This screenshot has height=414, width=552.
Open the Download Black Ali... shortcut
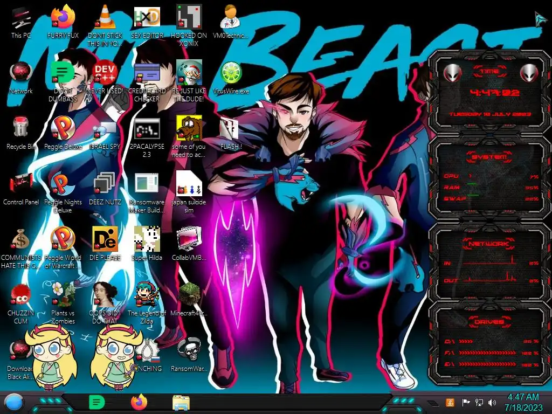pyautogui.click(x=19, y=359)
